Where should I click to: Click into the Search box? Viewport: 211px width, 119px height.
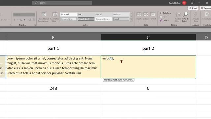click(x=62, y=3)
